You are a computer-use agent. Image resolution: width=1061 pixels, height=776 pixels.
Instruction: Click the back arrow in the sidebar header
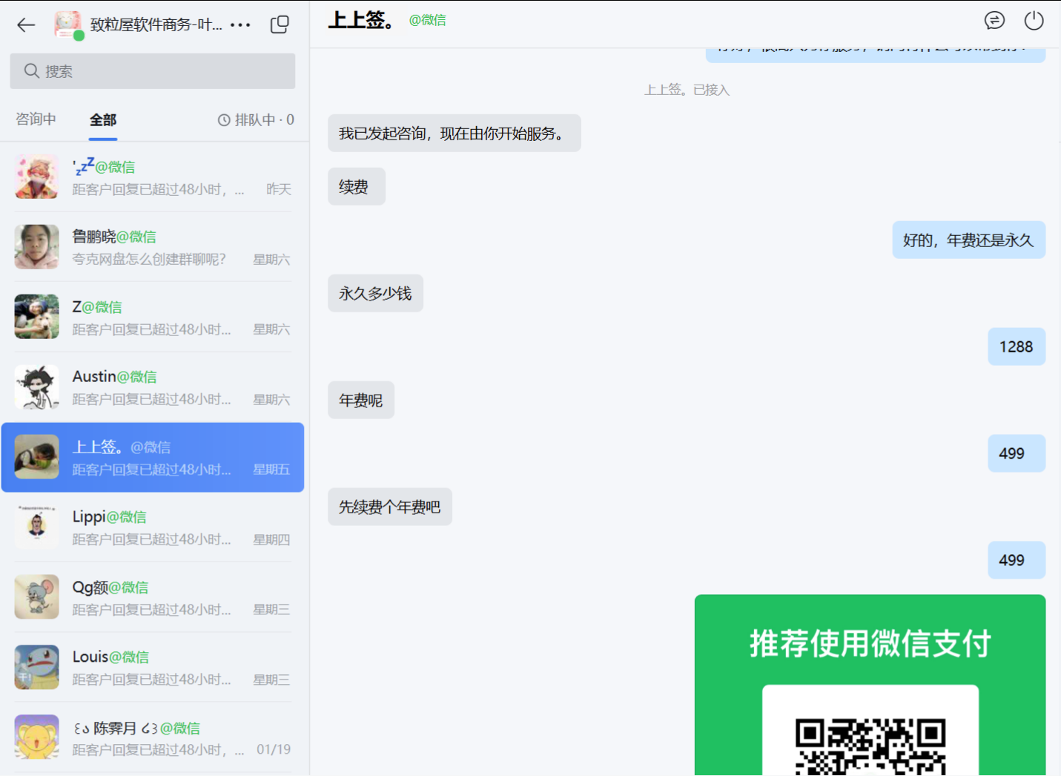(25, 24)
